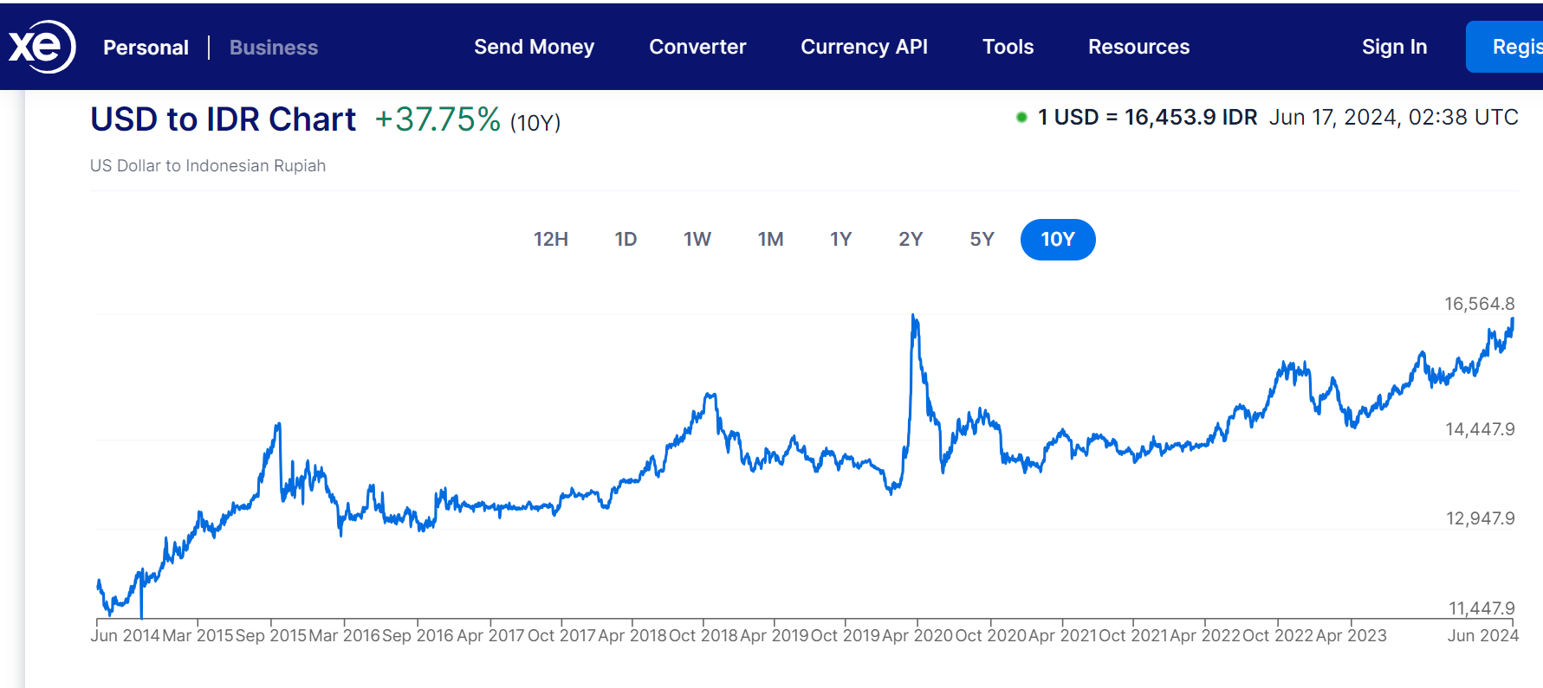Image resolution: width=1543 pixels, height=688 pixels.
Task: Open the Send Money menu
Action: coord(534,47)
